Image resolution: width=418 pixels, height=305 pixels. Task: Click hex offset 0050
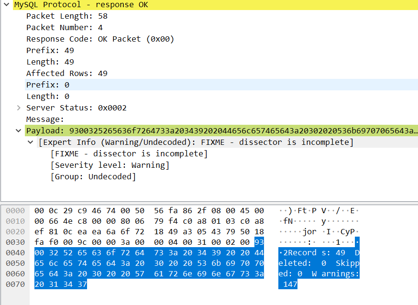click(15, 263)
